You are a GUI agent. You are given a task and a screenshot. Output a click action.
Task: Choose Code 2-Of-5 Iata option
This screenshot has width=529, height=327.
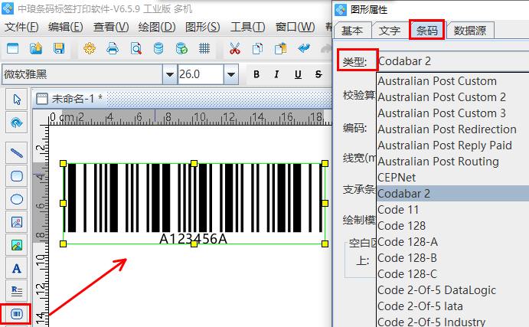452,306
